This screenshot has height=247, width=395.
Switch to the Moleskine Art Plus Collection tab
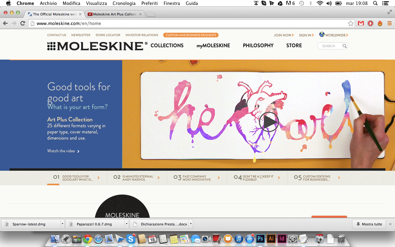114,14
